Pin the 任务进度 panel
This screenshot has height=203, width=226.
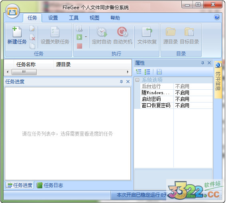(x=121, y=82)
